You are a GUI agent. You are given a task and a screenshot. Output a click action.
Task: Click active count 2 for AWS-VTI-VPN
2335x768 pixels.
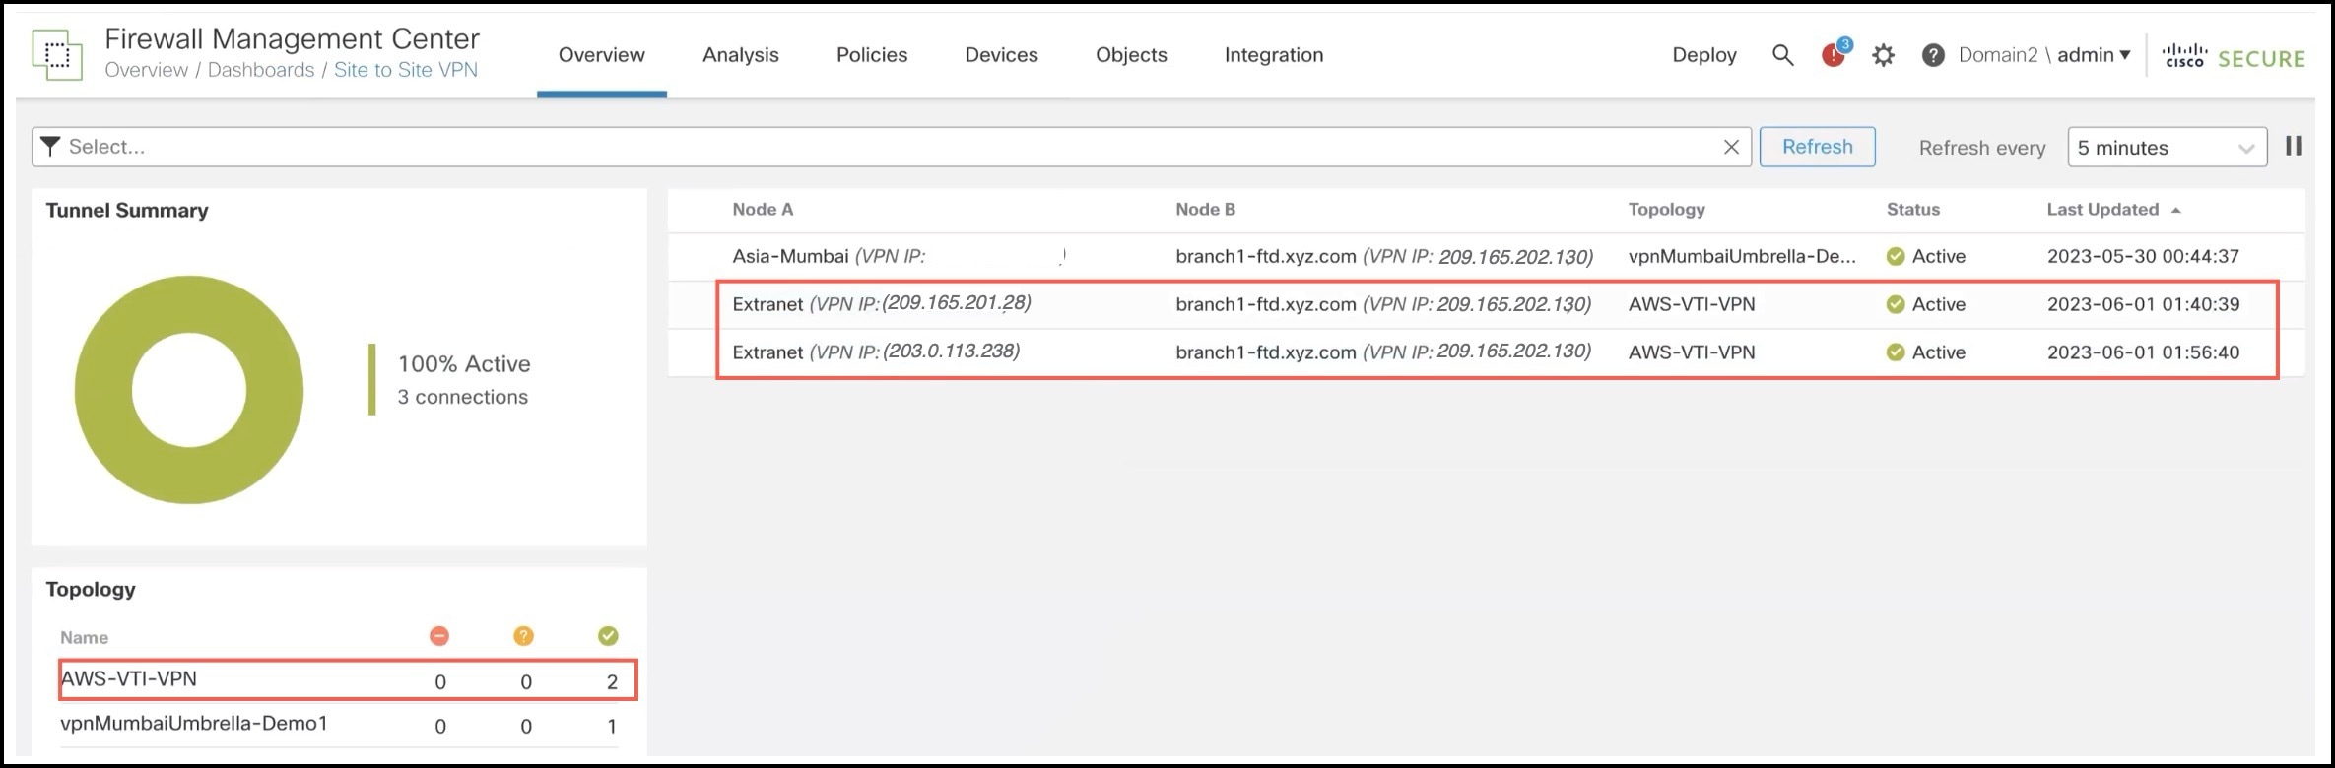tap(612, 682)
